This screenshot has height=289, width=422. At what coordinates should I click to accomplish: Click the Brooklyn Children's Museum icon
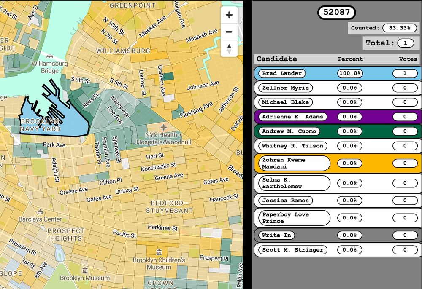pos(159,252)
